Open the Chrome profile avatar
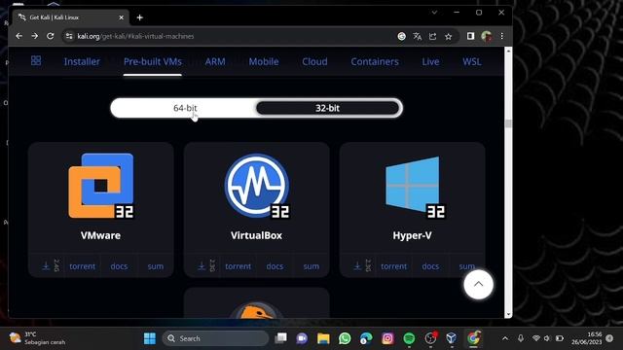Viewport: 623px width, 350px height. [487, 36]
